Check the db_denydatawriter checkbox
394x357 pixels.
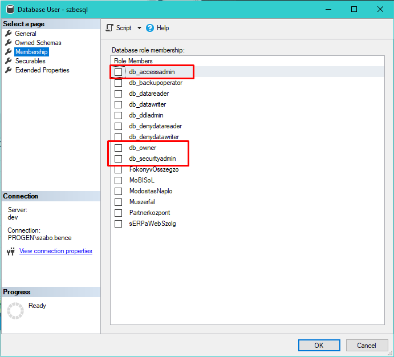pyautogui.click(x=119, y=137)
